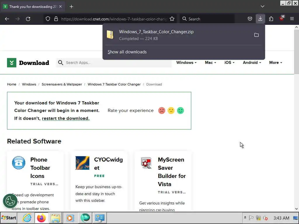The height and width of the screenshot is (224, 299).
Task: Click the muted volume tray icon
Action: click(265, 218)
